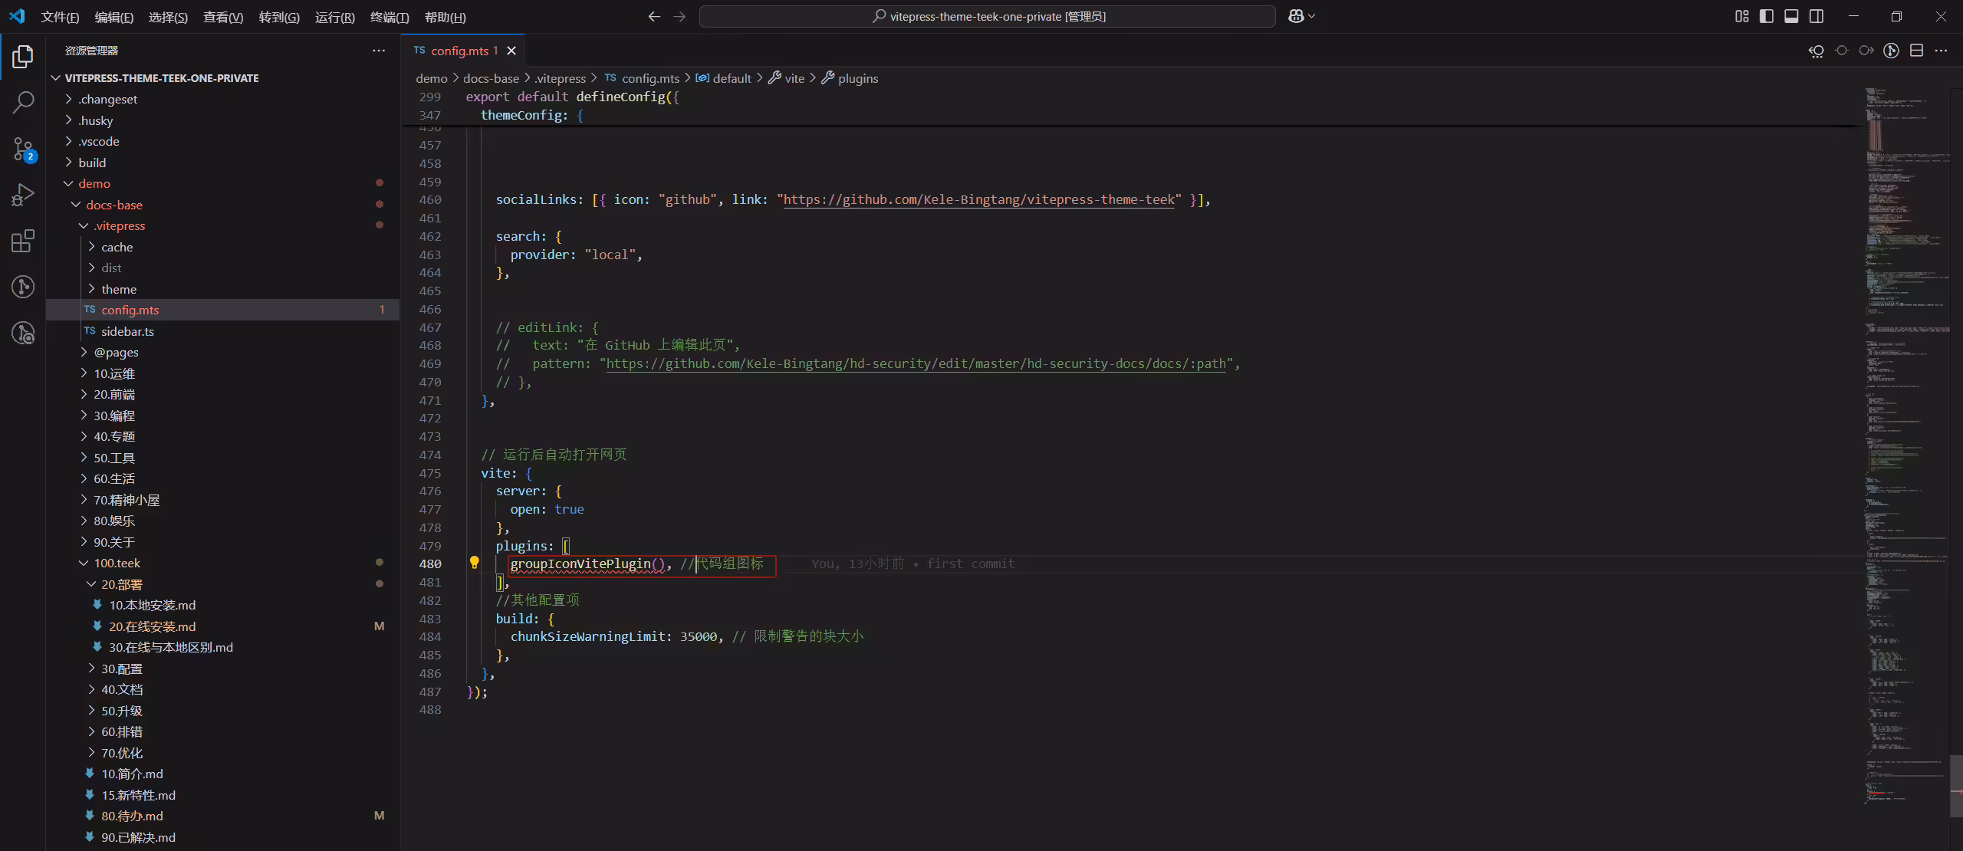
Task: Expand the @pages folder
Action: (223, 352)
